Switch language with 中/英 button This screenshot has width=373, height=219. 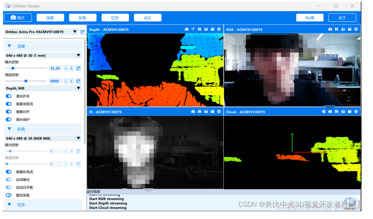[310, 18]
